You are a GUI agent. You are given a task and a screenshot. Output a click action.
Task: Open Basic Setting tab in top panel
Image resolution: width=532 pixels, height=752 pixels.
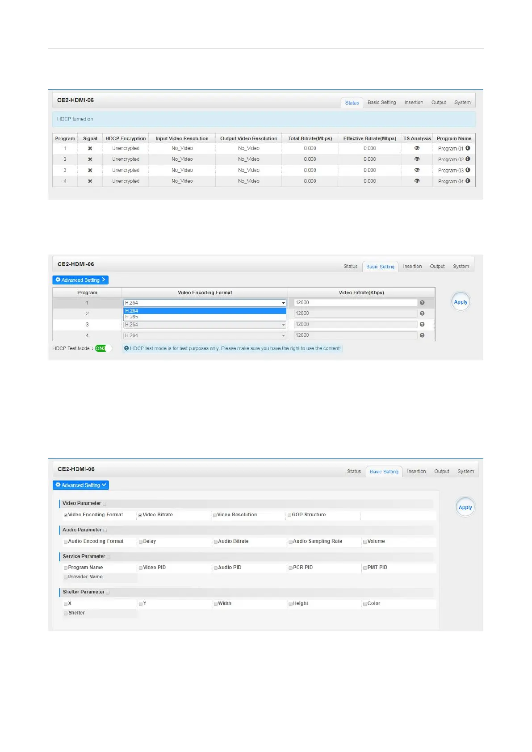381,102
